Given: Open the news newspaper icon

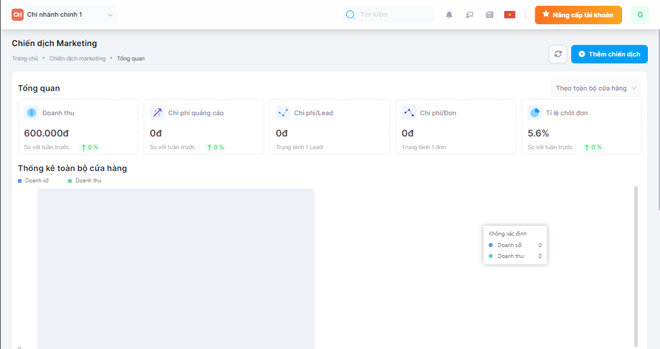Looking at the screenshot, I should pos(490,15).
